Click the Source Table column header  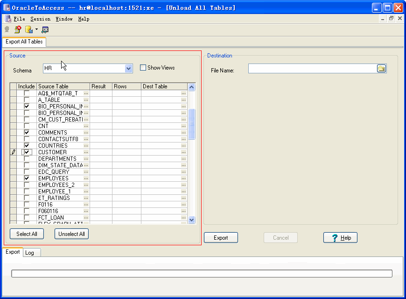pyautogui.click(x=63, y=86)
